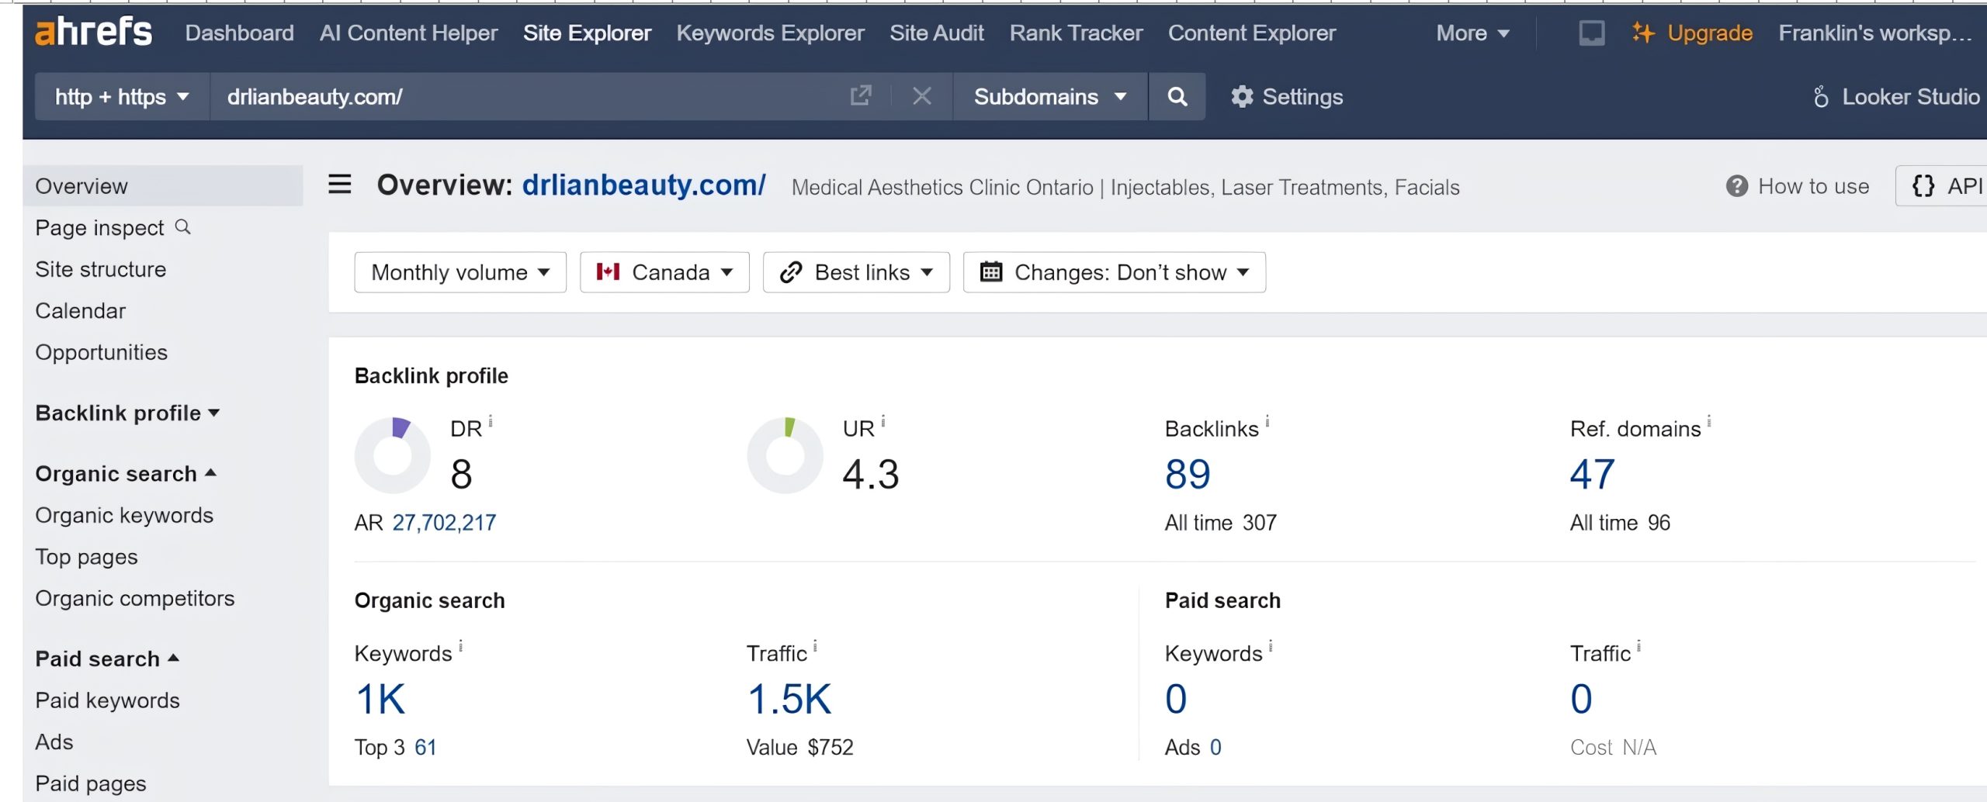Viewport: 1987px width, 802px height.
Task: Click Organic search Keywords info icon
Action: click(x=461, y=646)
